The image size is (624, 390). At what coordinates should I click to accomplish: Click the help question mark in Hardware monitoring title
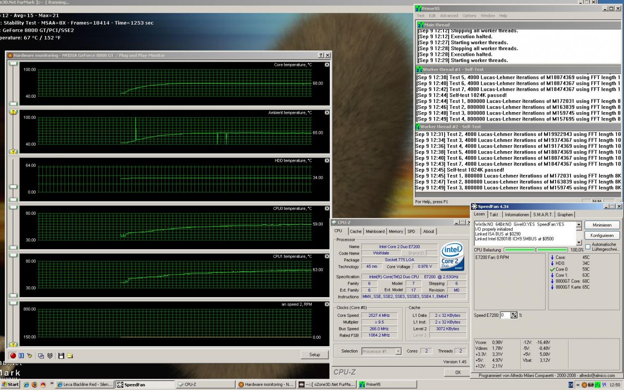[321, 55]
